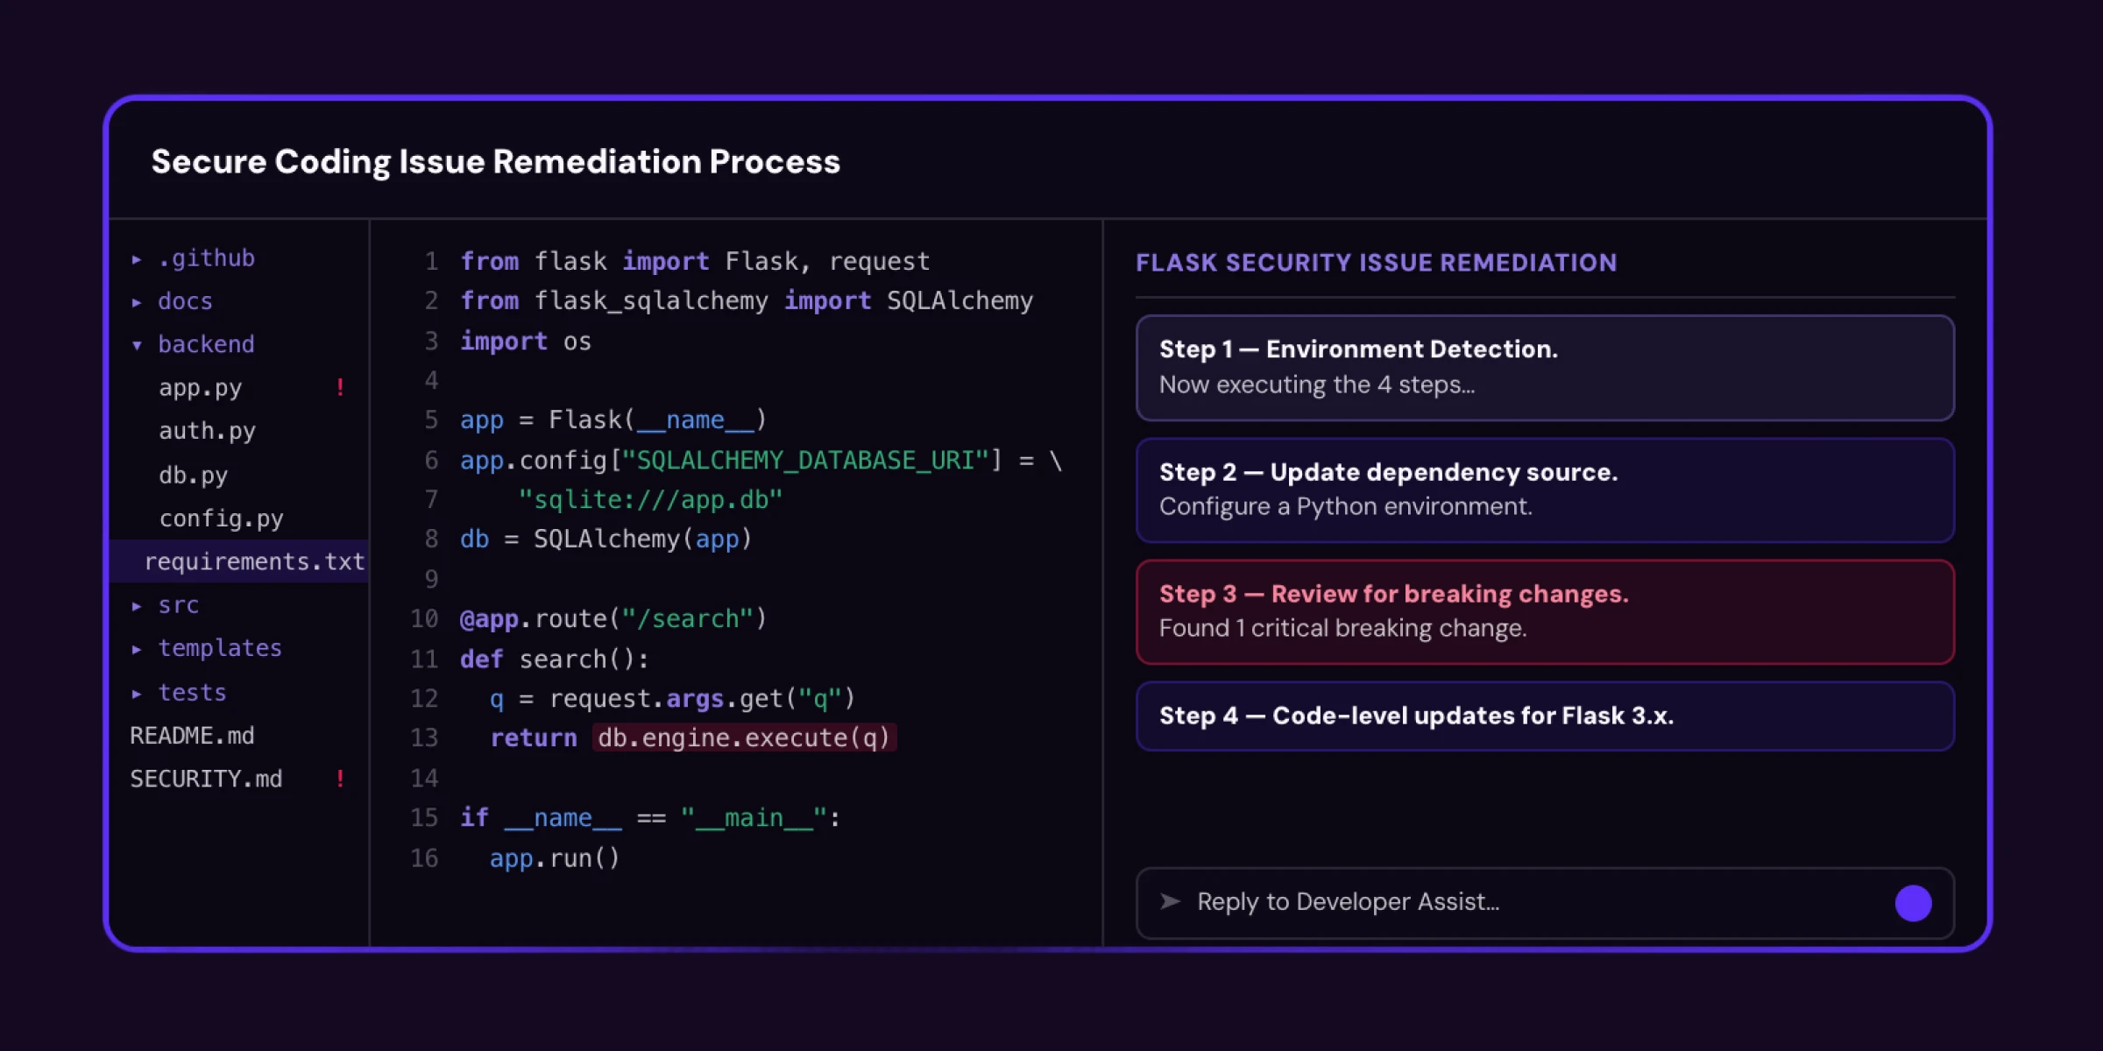The height and width of the screenshot is (1051, 2103).
Task: Open db.py in the file tree
Action: (193, 475)
